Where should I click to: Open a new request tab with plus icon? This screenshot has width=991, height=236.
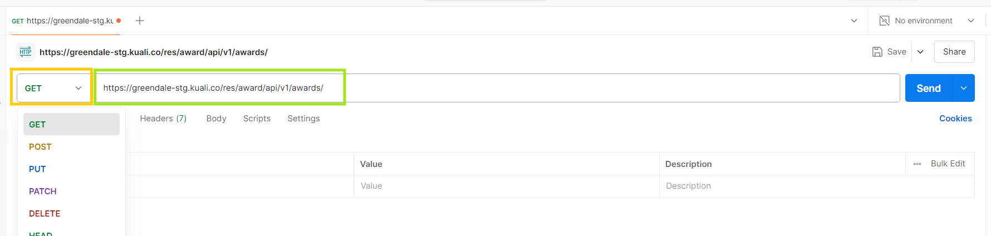click(x=140, y=21)
